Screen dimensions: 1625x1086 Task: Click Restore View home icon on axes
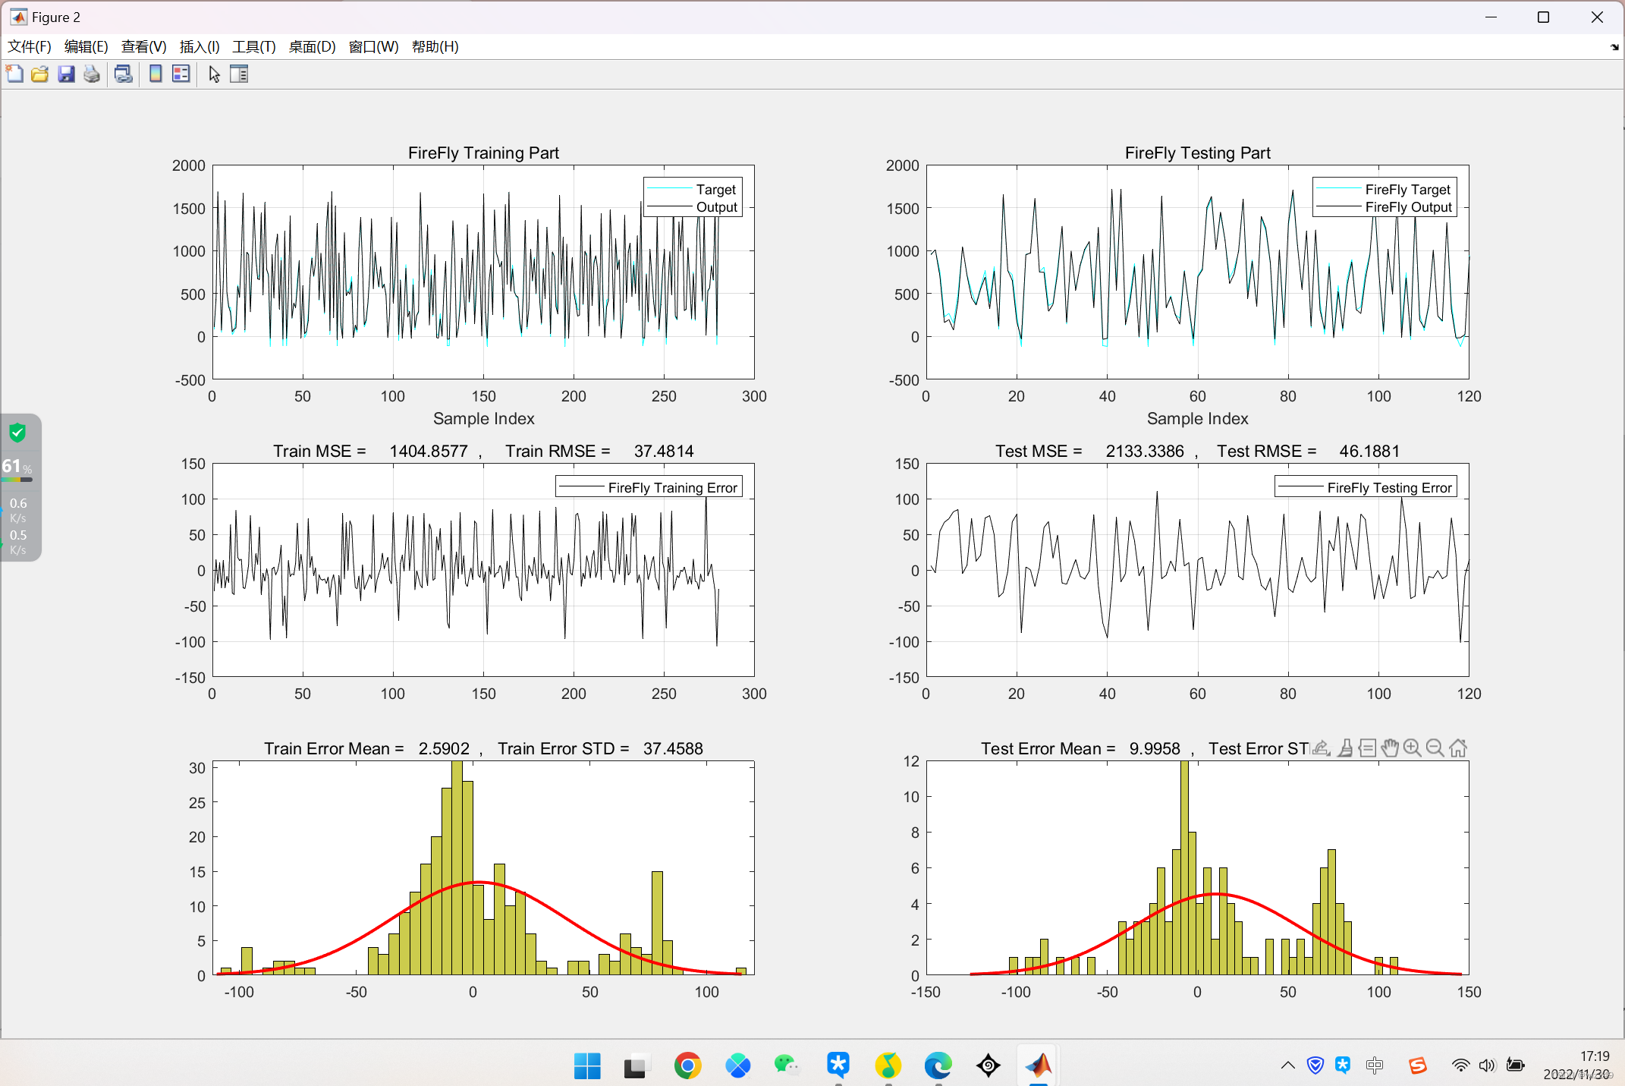1457,748
